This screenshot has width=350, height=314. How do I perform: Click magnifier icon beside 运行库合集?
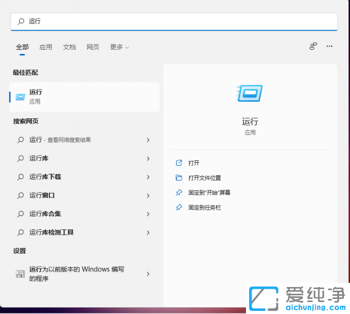20,214
